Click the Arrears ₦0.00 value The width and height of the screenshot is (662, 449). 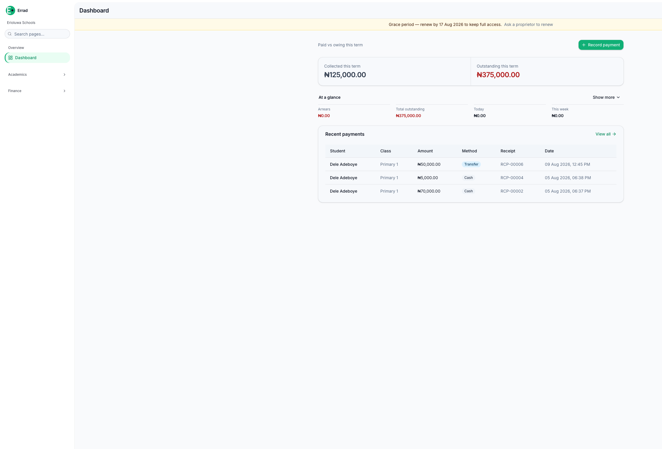click(324, 116)
